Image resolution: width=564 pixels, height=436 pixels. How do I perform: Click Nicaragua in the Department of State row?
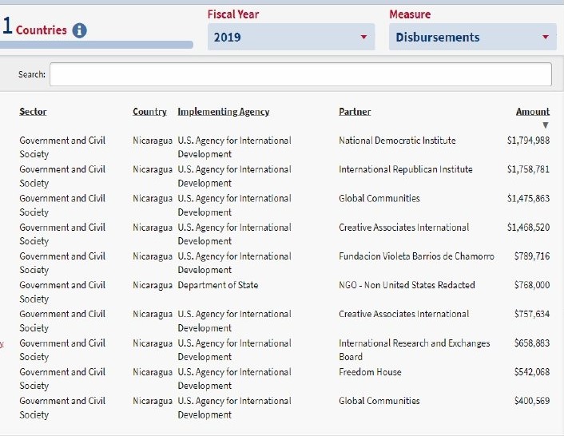[x=153, y=285]
